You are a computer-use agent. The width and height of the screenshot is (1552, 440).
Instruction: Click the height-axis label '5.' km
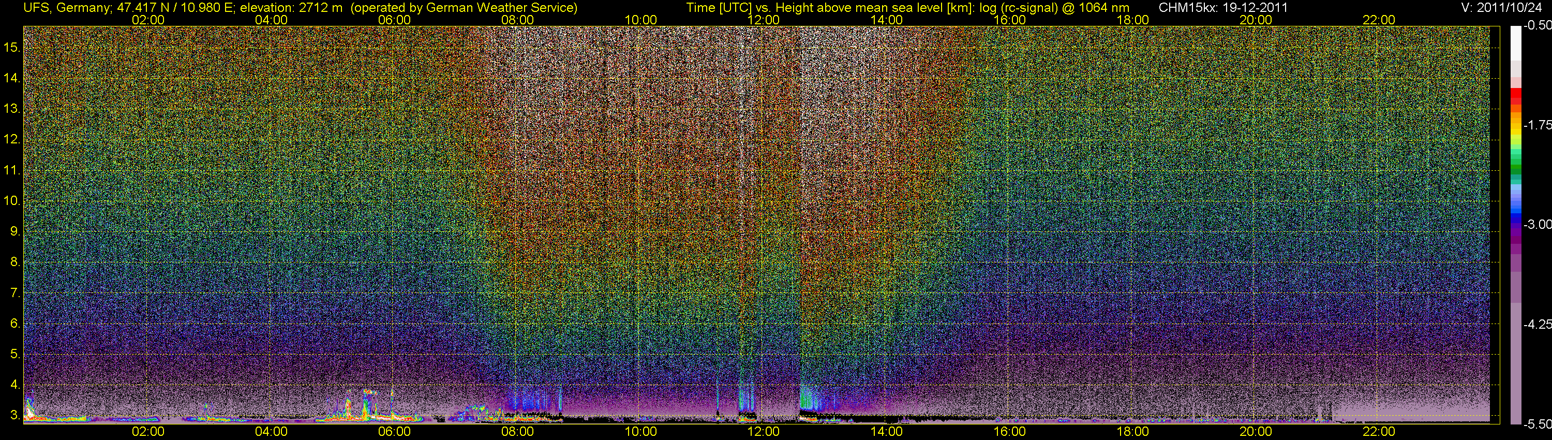tap(16, 354)
